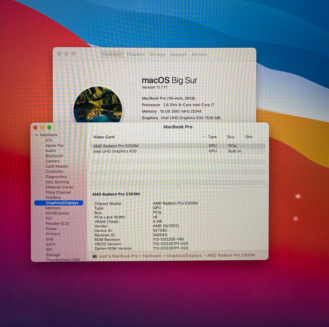Image resolution: width=329 pixels, height=327 pixels.
Task: Select Fibre Channel in the sidebar
Action: click(58, 192)
